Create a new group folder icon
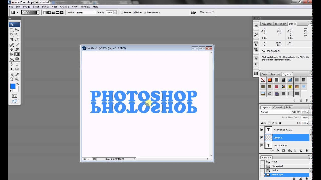The width and height of the screenshot is (321, 180). pyautogui.click(x=295, y=151)
